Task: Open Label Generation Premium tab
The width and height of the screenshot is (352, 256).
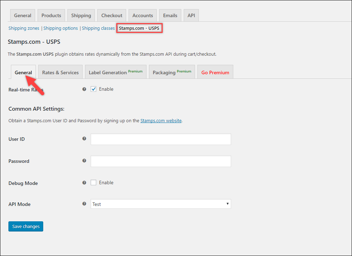Action: (x=116, y=72)
